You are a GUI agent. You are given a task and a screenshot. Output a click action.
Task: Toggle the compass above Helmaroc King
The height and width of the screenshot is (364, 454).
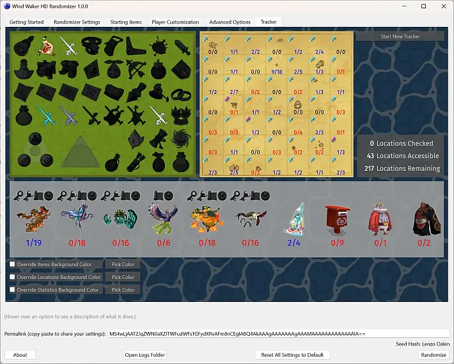[169, 196]
